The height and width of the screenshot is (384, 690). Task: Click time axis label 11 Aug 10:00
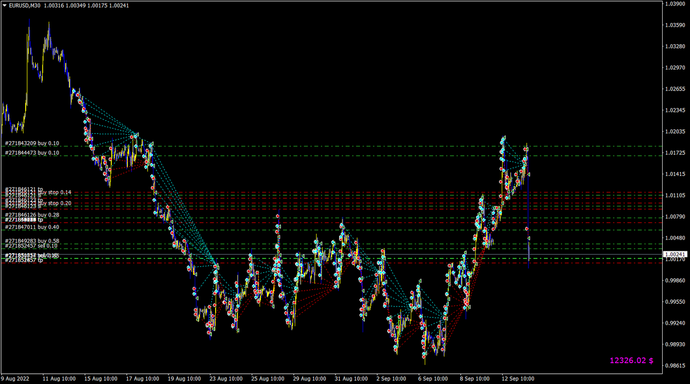[x=59, y=379]
